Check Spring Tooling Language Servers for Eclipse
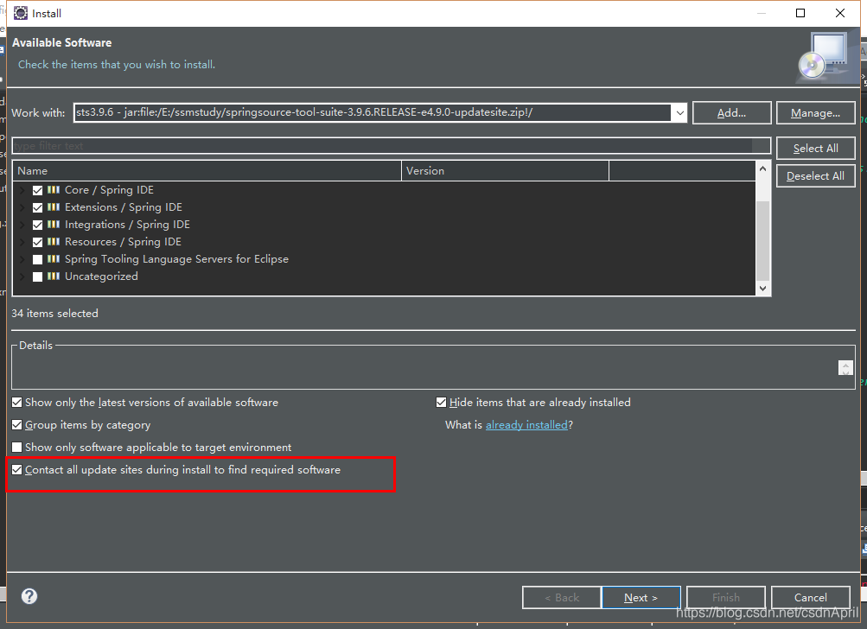 (37, 259)
